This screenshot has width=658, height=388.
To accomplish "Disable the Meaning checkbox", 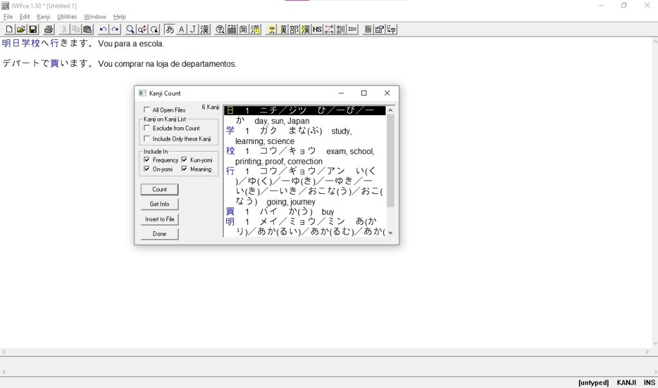I will 184,170.
